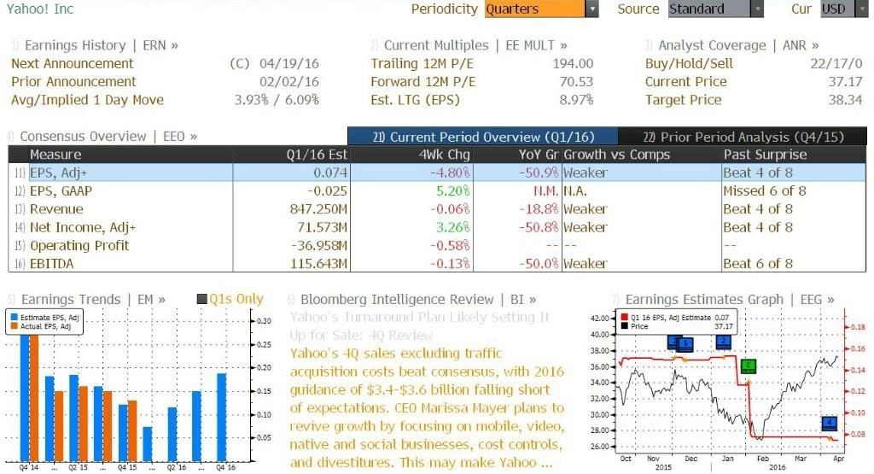Image resolution: width=874 pixels, height=474 pixels.
Task: Select the EBITDA measure row
Action: tap(437, 263)
